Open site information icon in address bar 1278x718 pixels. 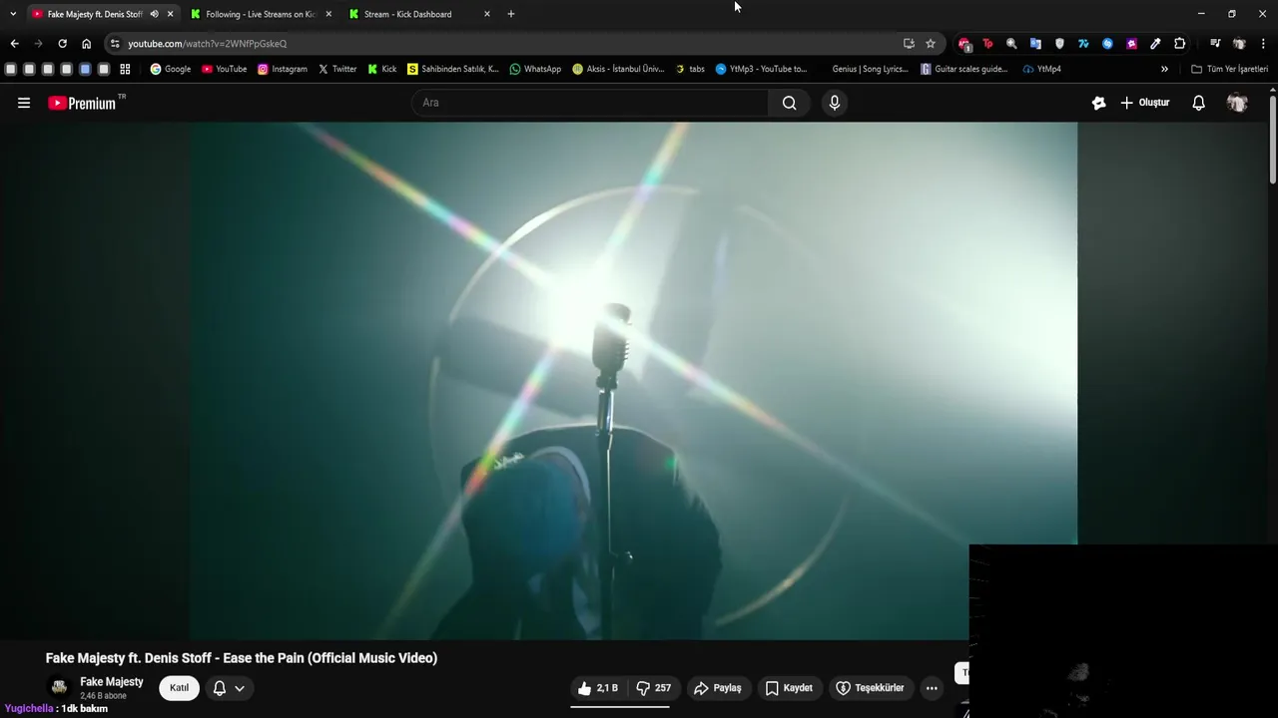click(x=115, y=44)
